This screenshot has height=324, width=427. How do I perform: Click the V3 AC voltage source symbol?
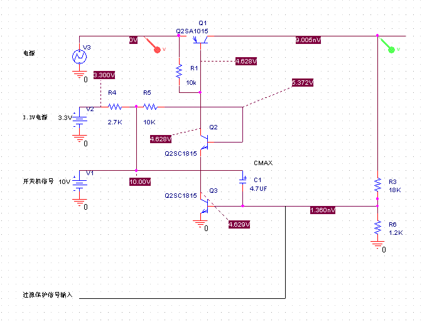coord(80,57)
